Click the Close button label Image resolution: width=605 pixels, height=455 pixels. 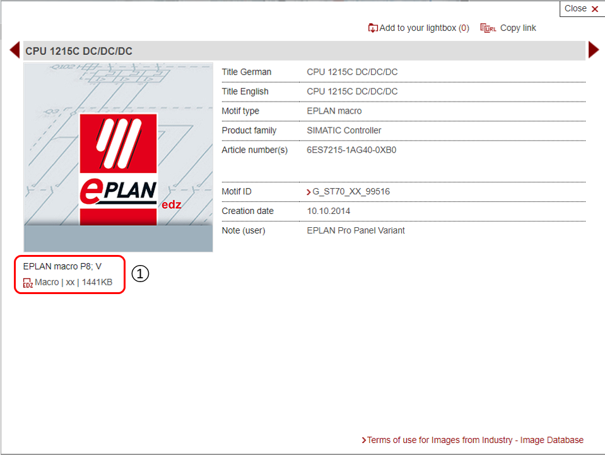[x=575, y=8]
